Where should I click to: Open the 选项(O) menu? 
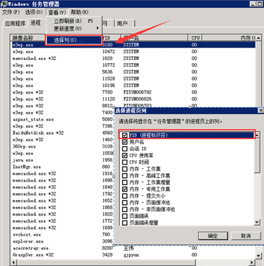tap(34, 12)
